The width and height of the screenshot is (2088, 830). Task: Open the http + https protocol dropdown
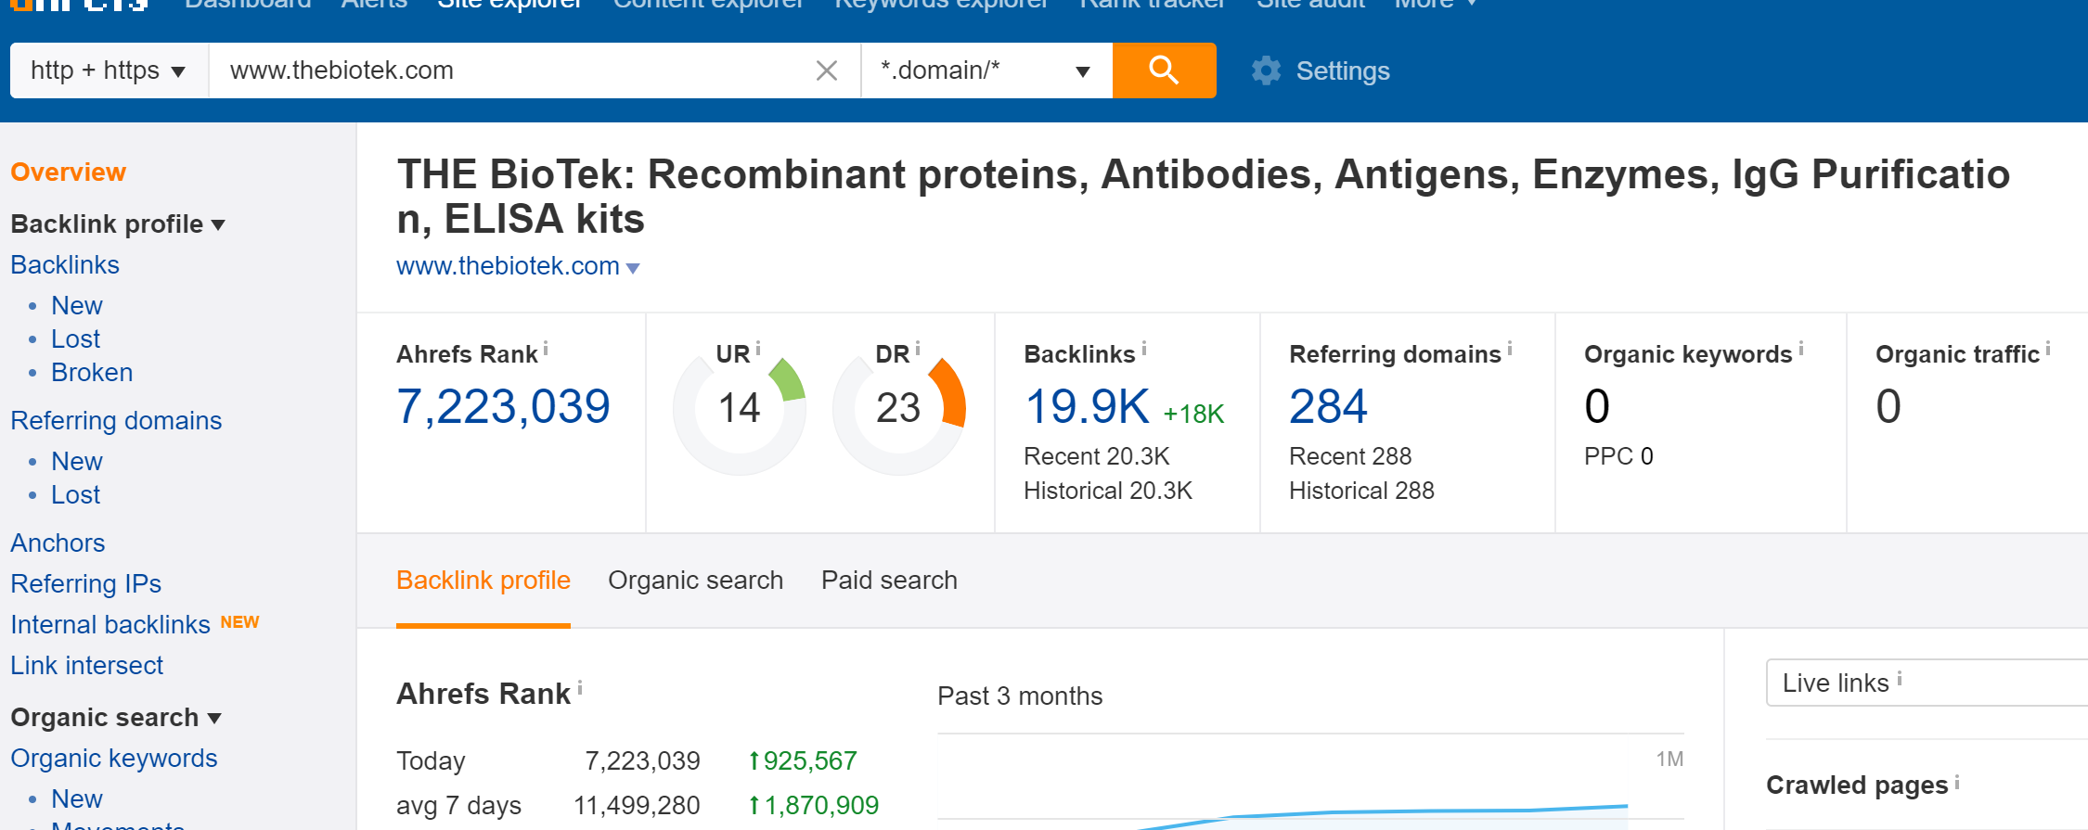(109, 70)
